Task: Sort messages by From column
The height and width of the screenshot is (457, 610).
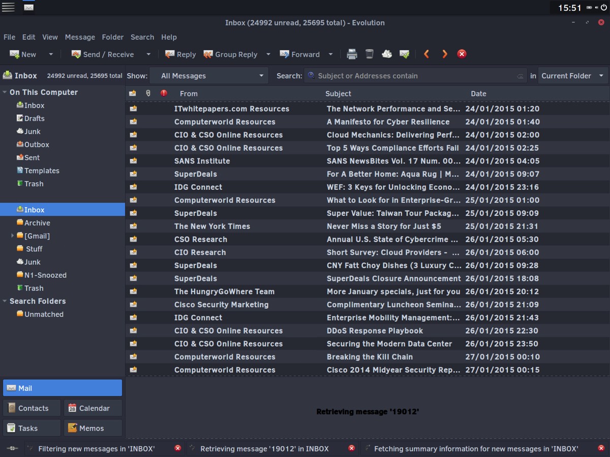Action: click(x=189, y=93)
